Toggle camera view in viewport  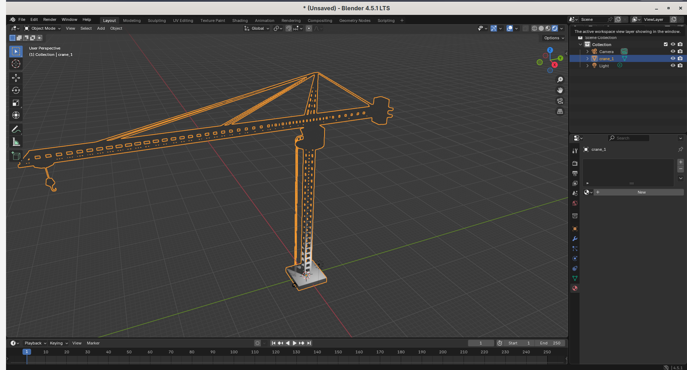pyautogui.click(x=560, y=101)
